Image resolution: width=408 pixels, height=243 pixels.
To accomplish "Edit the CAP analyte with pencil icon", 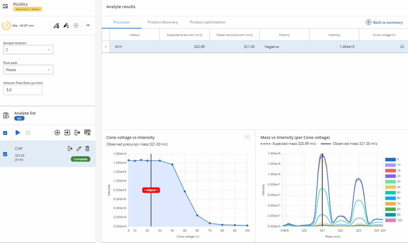I will (x=79, y=149).
